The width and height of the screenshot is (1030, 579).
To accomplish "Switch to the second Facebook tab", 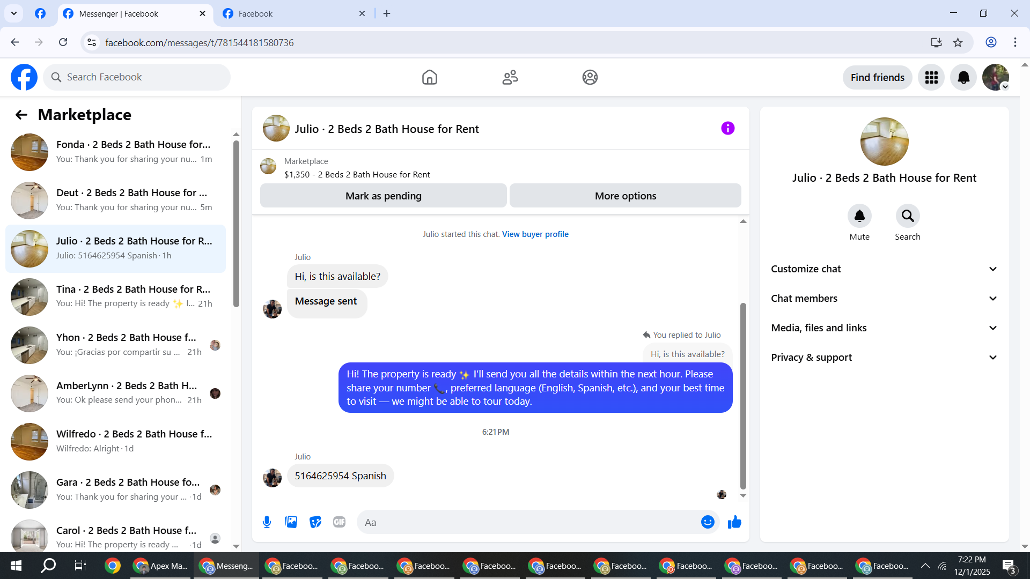I will coord(295,14).
